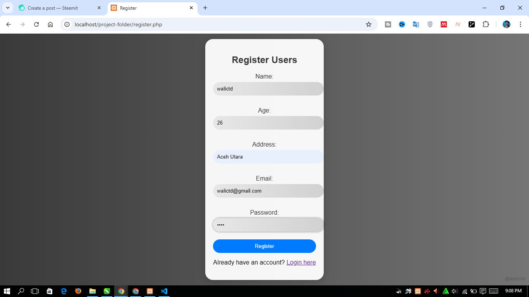Open the touch keyboard tray icon
Image resolution: width=529 pixels, height=297 pixels.
(494, 291)
